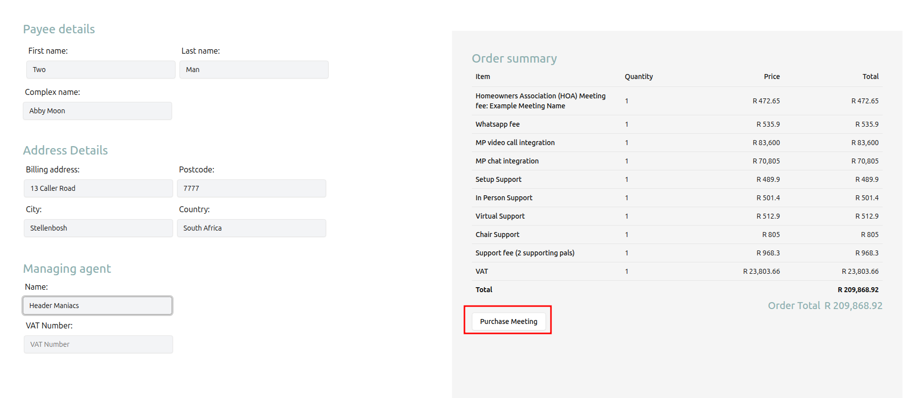Screen dimensions: 908x398
Task: Click the Chair Support line item
Action: click(497, 235)
